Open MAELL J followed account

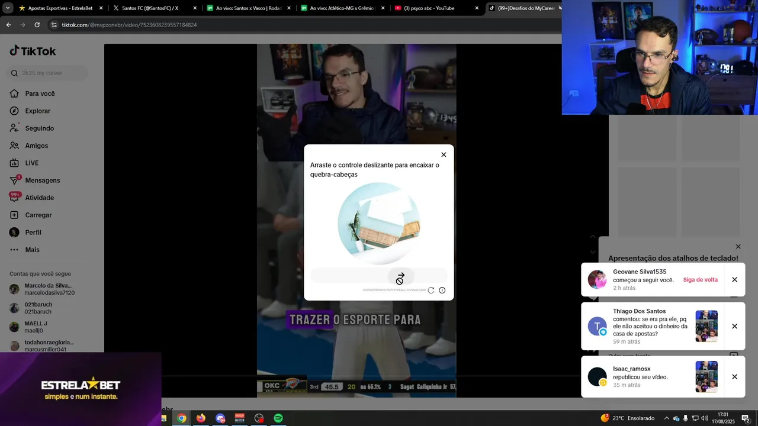click(28, 327)
